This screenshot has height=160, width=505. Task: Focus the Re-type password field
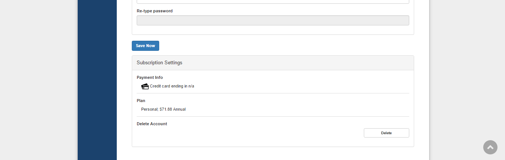(273, 21)
